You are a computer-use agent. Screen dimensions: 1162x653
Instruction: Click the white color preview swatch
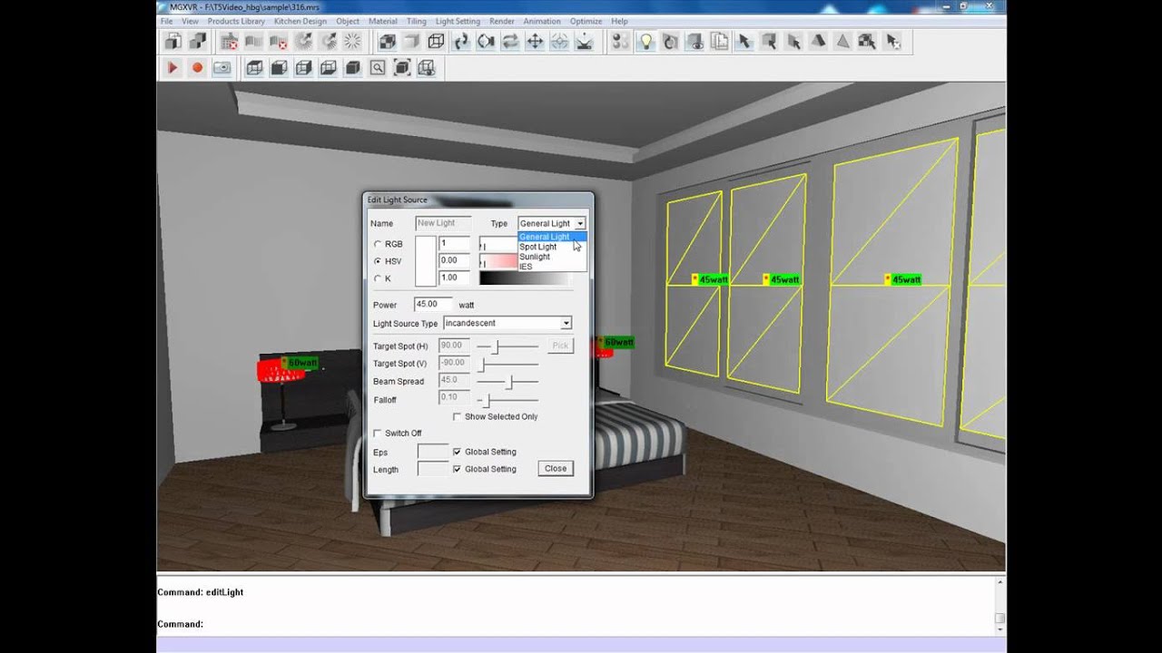(425, 261)
